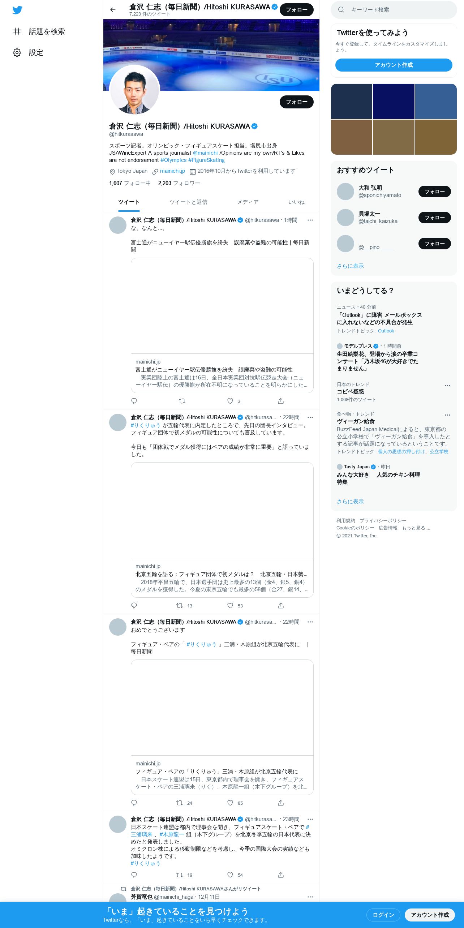Screen dimensions: 464x928
Task: Follow from the header フォロー button
Action: (297, 10)
